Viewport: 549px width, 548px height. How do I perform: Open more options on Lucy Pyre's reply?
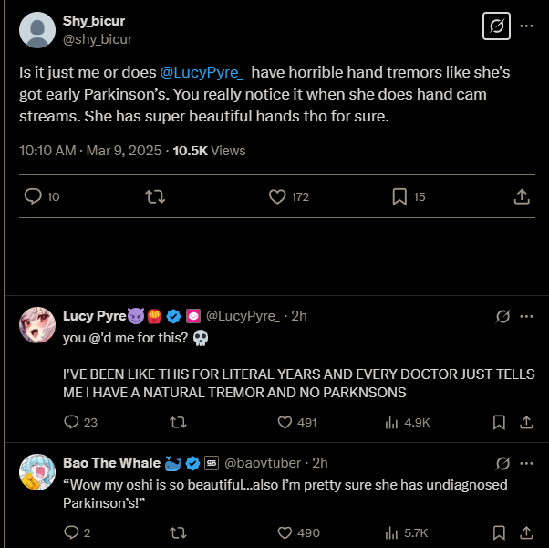526,316
